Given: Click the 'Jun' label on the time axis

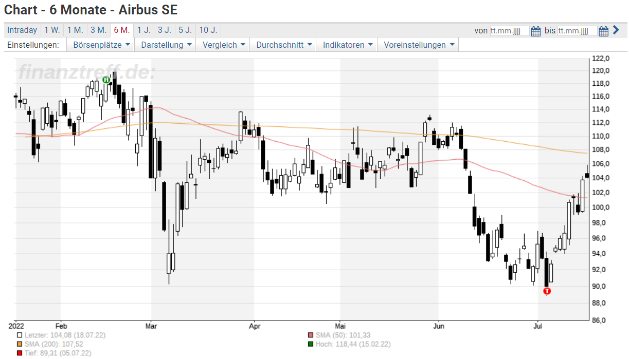Looking at the screenshot, I should [439, 326].
